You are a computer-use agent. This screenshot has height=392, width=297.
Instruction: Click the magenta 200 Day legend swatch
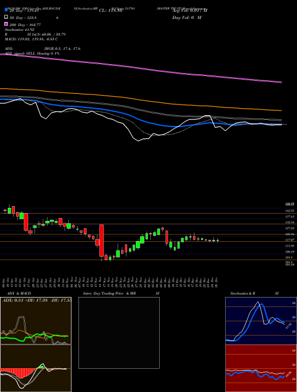click(x=6, y=24)
